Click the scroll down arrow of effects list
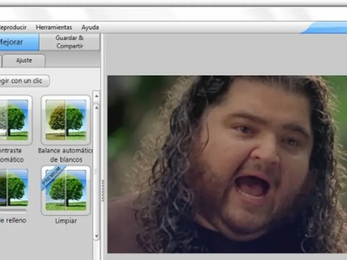 (x=96, y=236)
